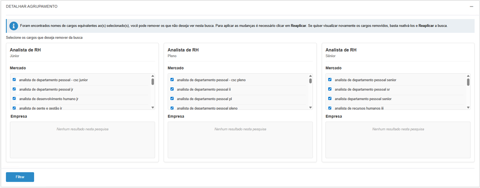Image resolution: width=480 pixels, height=188 pixels.
Task: Click scrollbar thumb in Sênior Mercado list
Action: tap(468, 82)
